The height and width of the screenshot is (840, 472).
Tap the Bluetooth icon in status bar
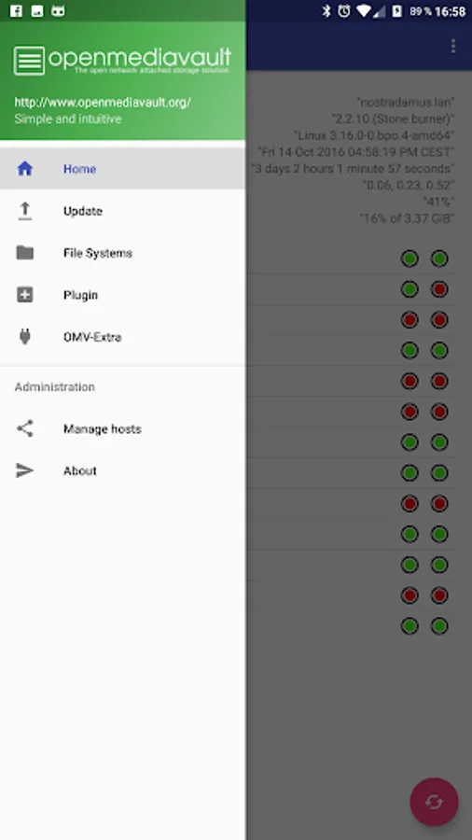pyautogui.click(x=326, y=10)
